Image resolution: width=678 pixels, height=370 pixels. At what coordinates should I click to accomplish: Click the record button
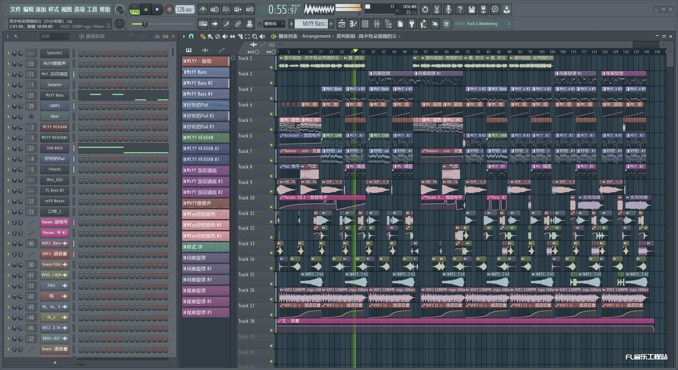pos(169,10)
